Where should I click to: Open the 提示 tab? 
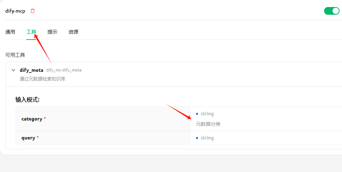[52, 32]
